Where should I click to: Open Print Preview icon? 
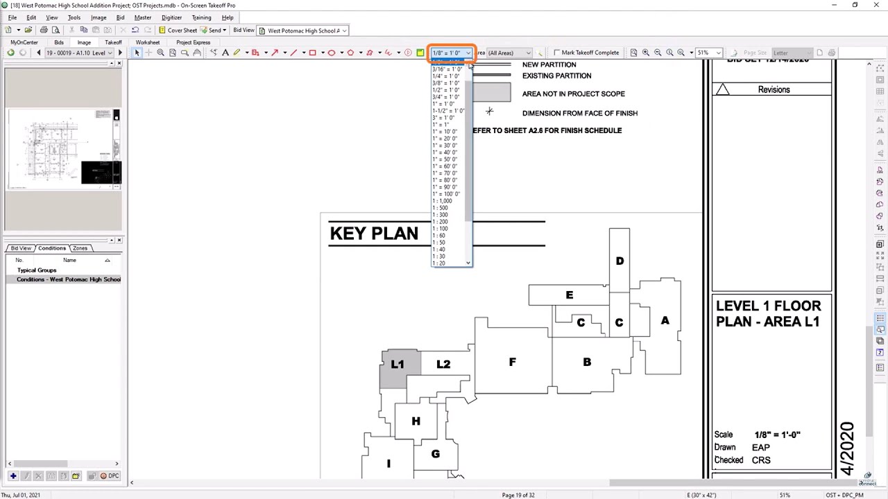[55, 30]
